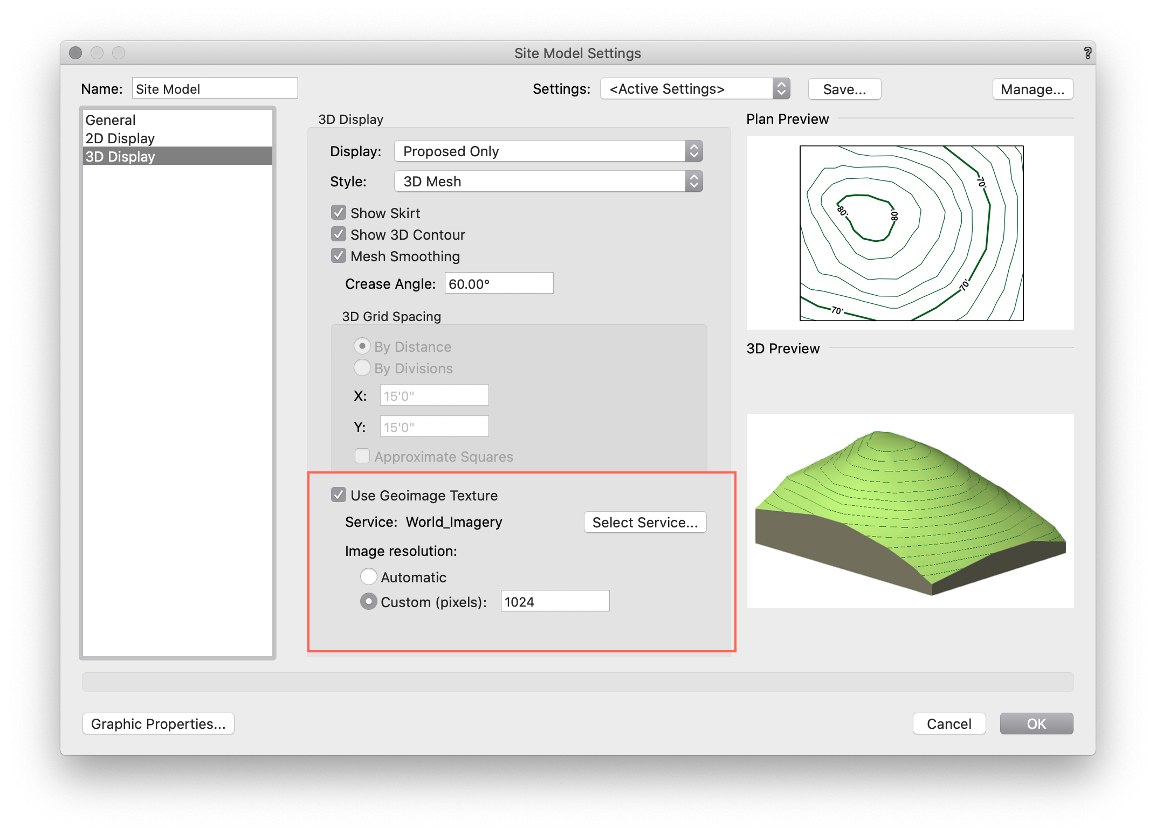Open the Settings dropdown with Active Settings
The height and width of the screenshot is (835, 1156).
coord(694,89)
